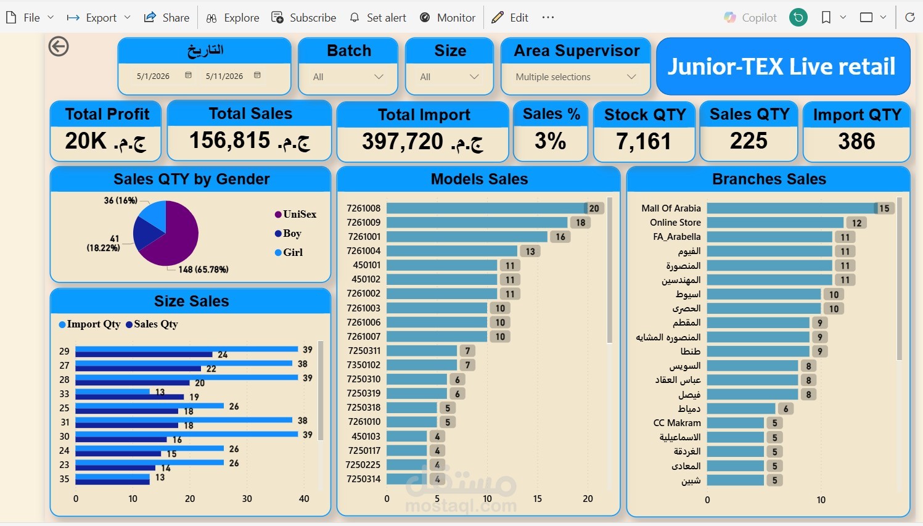Screen dimensions: 923x526
Task: Click the back arrow circle icon
Action: click(x=59, y=46)
